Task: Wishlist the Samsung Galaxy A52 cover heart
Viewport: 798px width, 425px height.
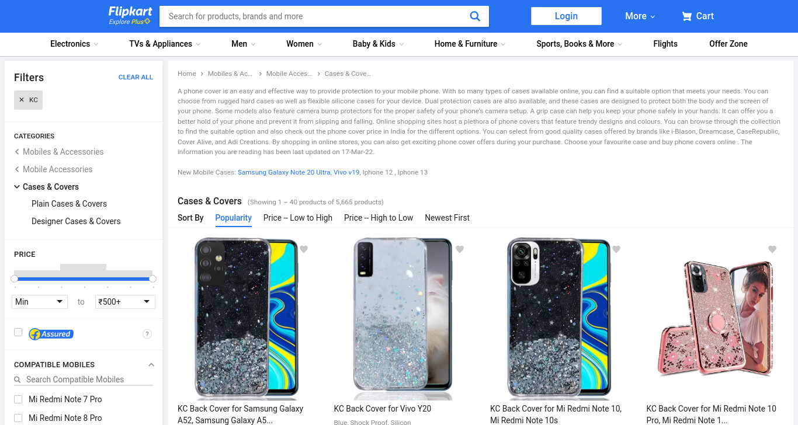Action: pyautogui.click(x=304, y=249)
